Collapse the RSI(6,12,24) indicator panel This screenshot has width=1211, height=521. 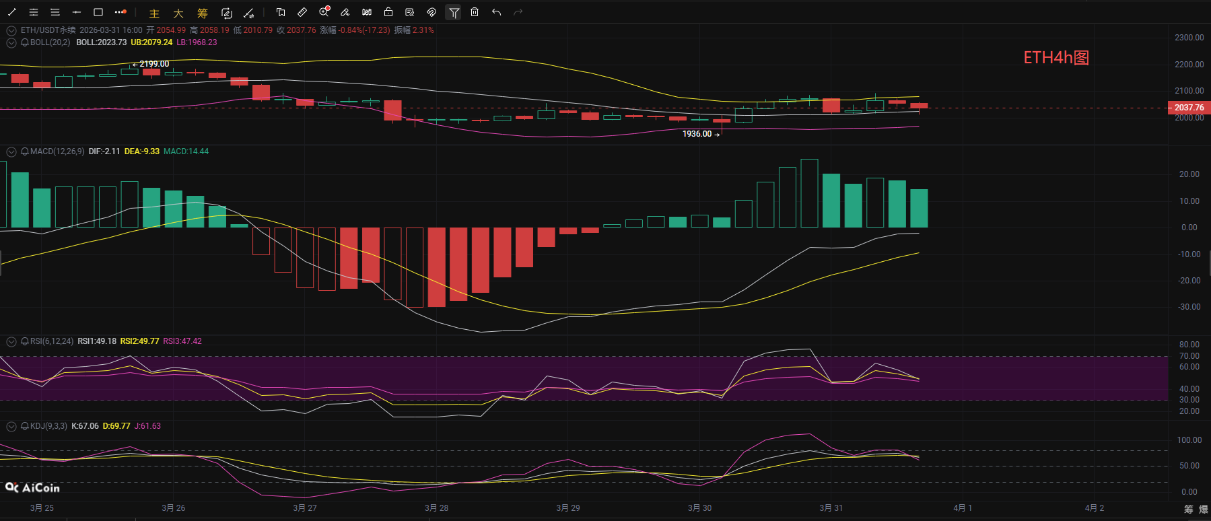pos(11,341)
